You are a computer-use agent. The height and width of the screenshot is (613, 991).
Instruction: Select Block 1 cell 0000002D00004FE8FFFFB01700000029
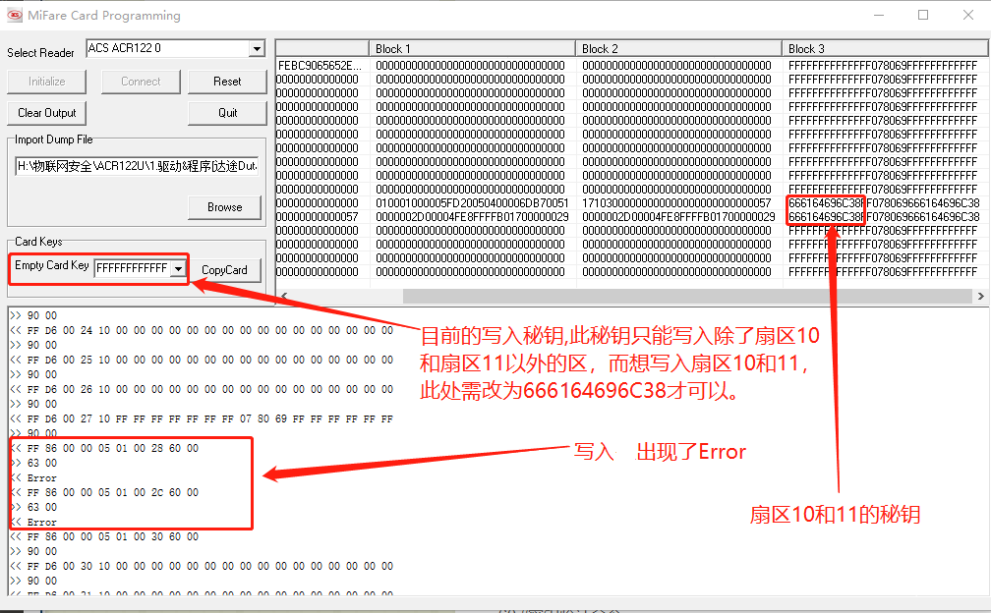[472, 217]
